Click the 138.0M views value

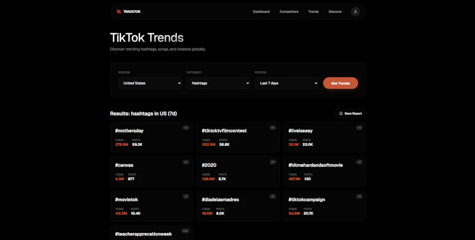208,179
